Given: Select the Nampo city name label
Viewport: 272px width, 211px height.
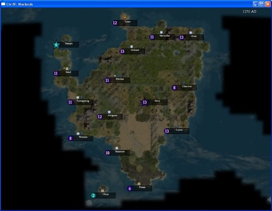Looking at the screenshot, I should 69,43.
